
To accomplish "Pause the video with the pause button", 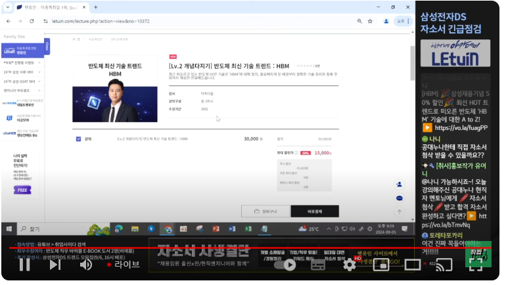I will [24, 265].
